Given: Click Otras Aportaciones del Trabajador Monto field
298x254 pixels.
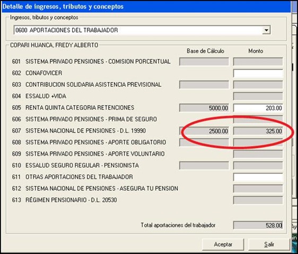Looking at the screenshot, I should pos(258,177).
